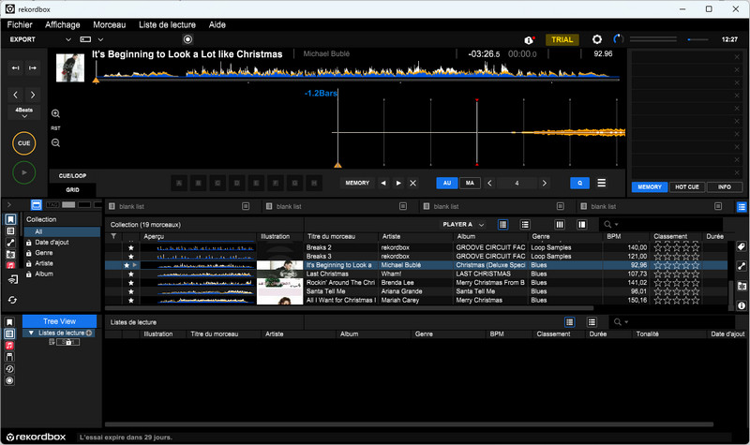Click the Michael Bublé album artwork in player
The image size is (750, 445).
(x=70, y=67)
